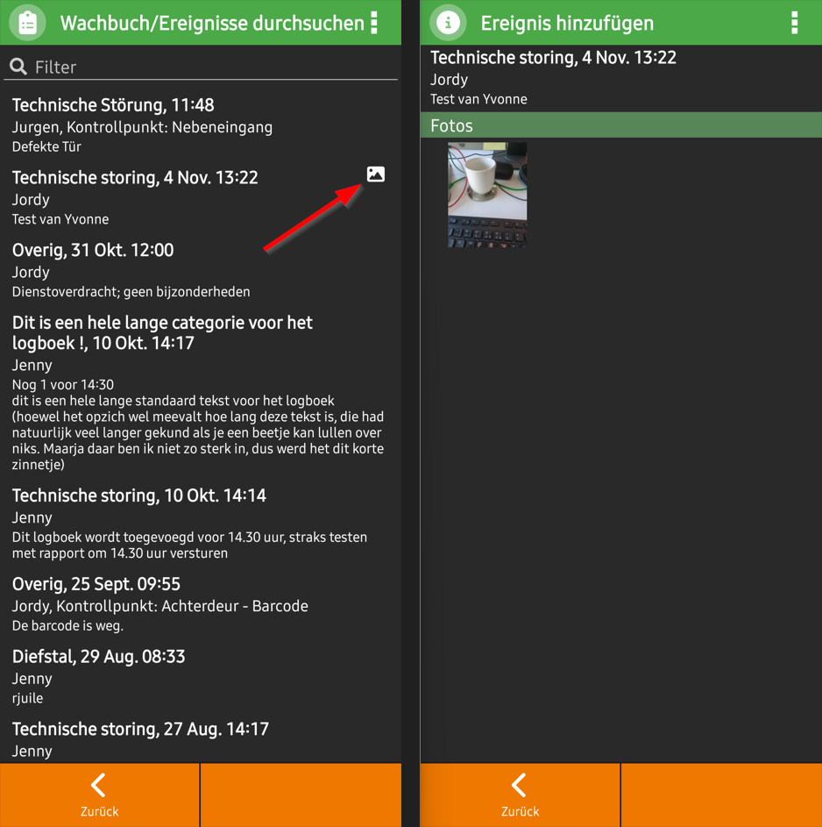Click 'Test van Yvonne' in list entry
822x827 pixels.
tap(60, 219)
